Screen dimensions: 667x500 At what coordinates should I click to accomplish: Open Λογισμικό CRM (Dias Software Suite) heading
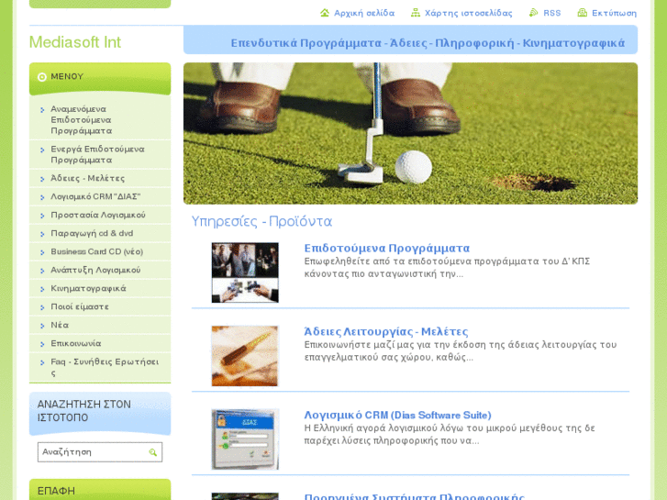(398, 415)
